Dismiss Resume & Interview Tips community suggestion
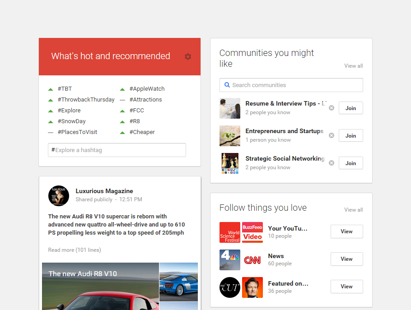 coord(332,108)
